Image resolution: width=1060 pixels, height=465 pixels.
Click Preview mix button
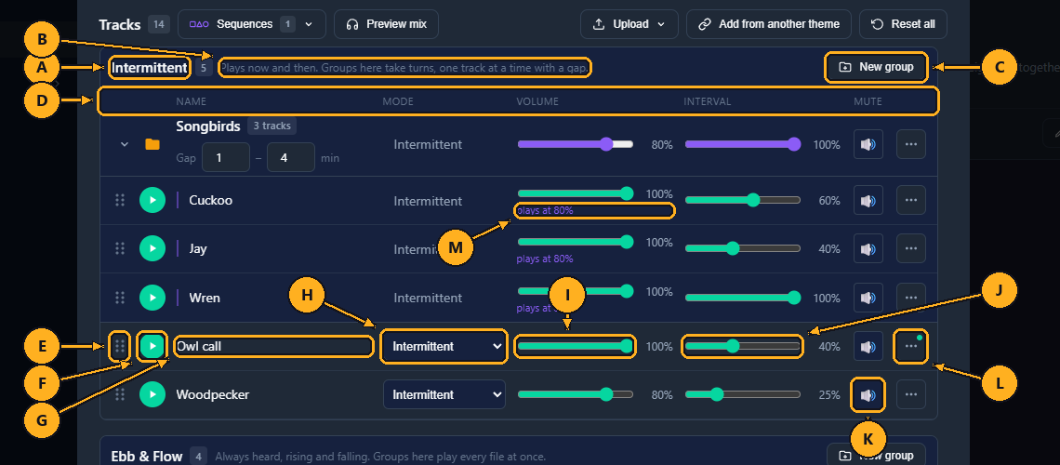(x=386, y=24)
